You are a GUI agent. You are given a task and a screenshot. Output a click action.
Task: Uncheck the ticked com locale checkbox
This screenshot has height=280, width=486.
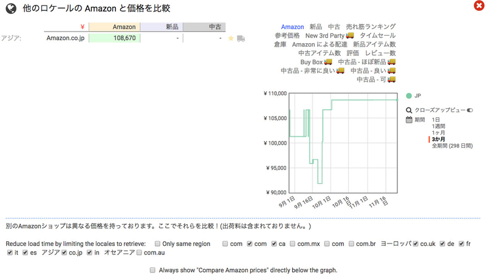[250, 244]
